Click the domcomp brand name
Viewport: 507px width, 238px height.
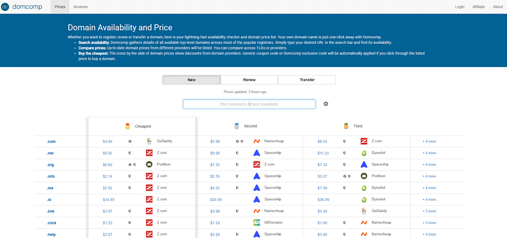pos(27,7)
